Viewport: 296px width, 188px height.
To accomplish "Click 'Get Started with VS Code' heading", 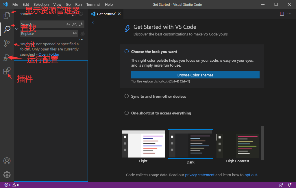I will pyautogui.click(x=165, y=27).
